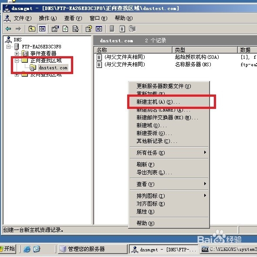Select the 正向查找区域 tree item

(x=46, y=61)
